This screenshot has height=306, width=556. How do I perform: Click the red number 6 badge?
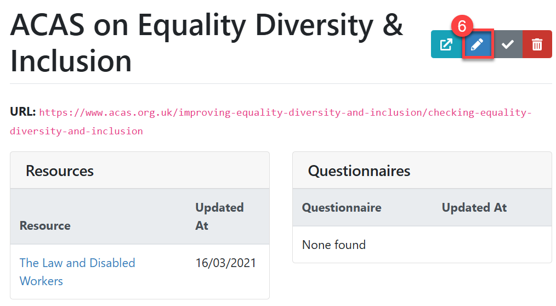point(462,26)
